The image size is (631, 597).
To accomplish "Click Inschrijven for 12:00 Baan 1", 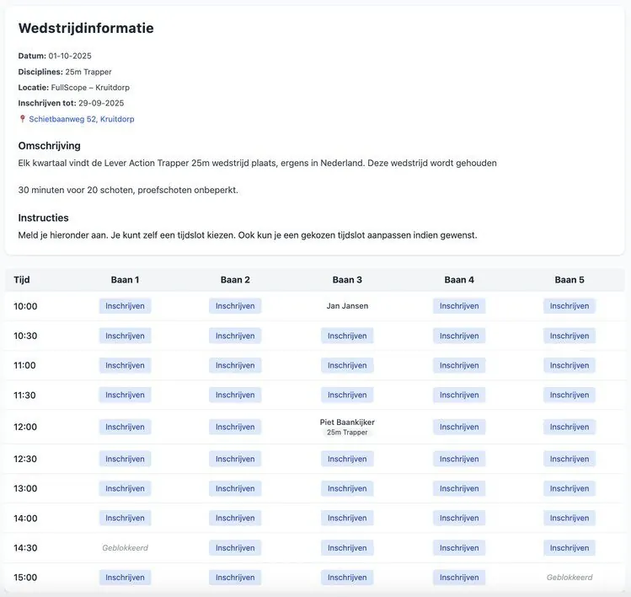I will (126, 427).
